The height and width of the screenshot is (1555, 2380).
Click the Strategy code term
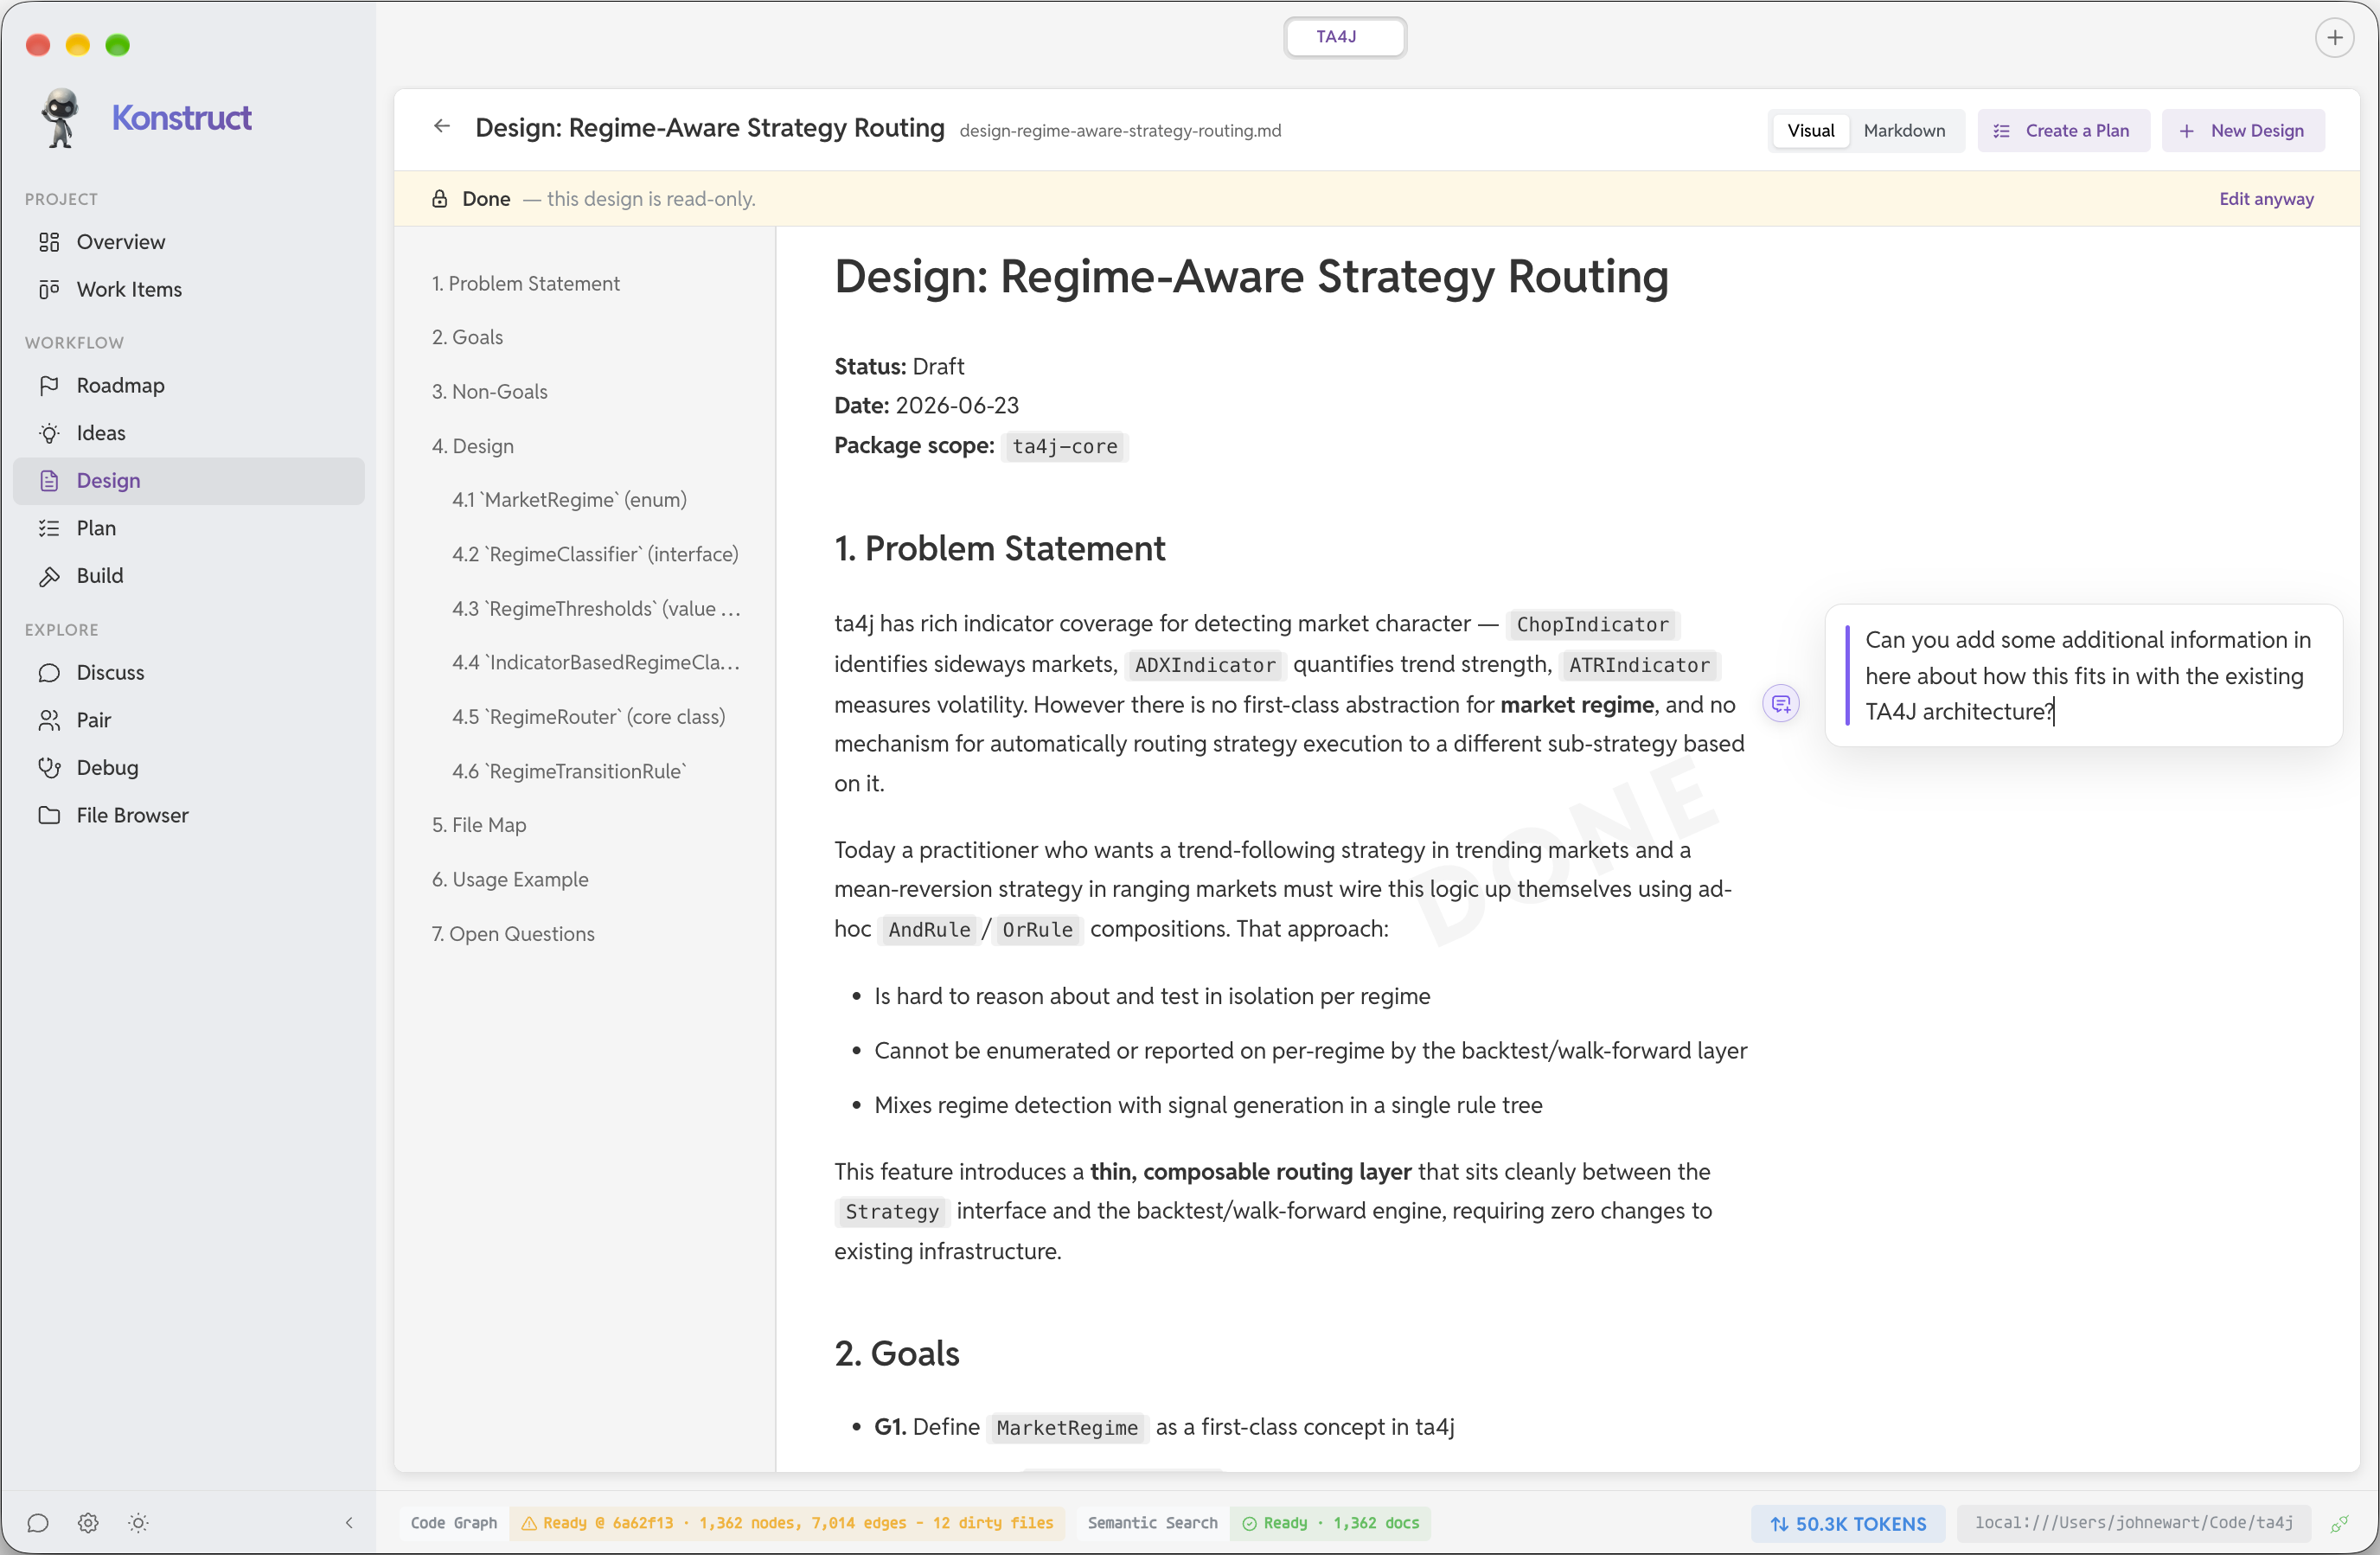click(x=891, y=1211)
